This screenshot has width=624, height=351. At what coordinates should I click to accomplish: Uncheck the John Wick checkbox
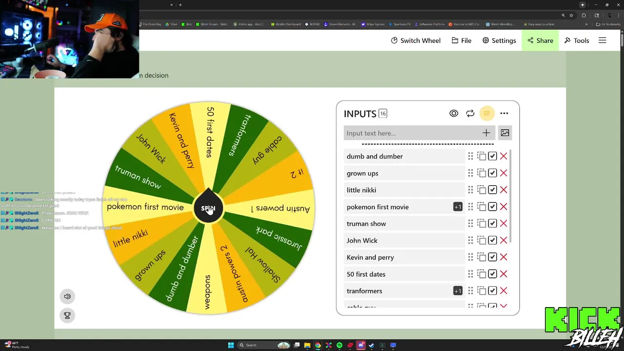tap(492, 240)
